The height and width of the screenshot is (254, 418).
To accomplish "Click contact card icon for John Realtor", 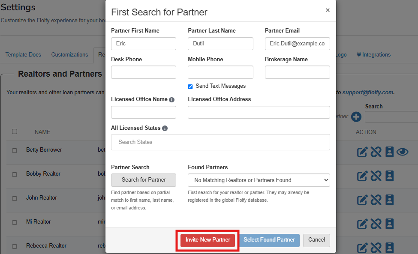I will [389, 200].
